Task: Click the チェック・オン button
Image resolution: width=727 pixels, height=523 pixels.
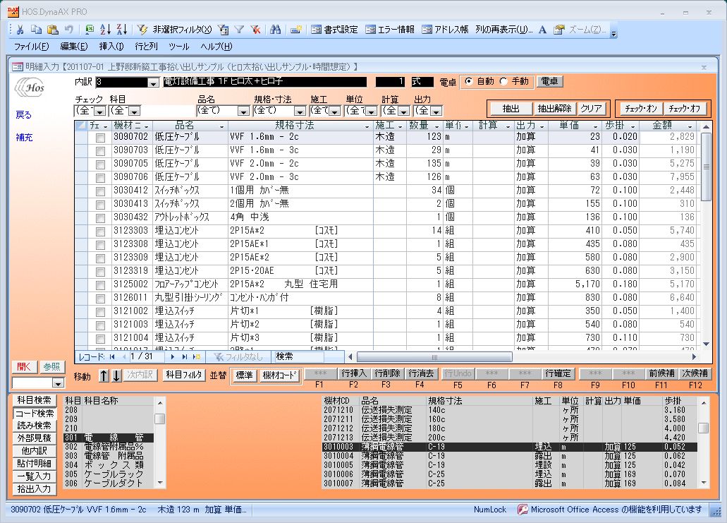Action: click(x=641, y=109)
